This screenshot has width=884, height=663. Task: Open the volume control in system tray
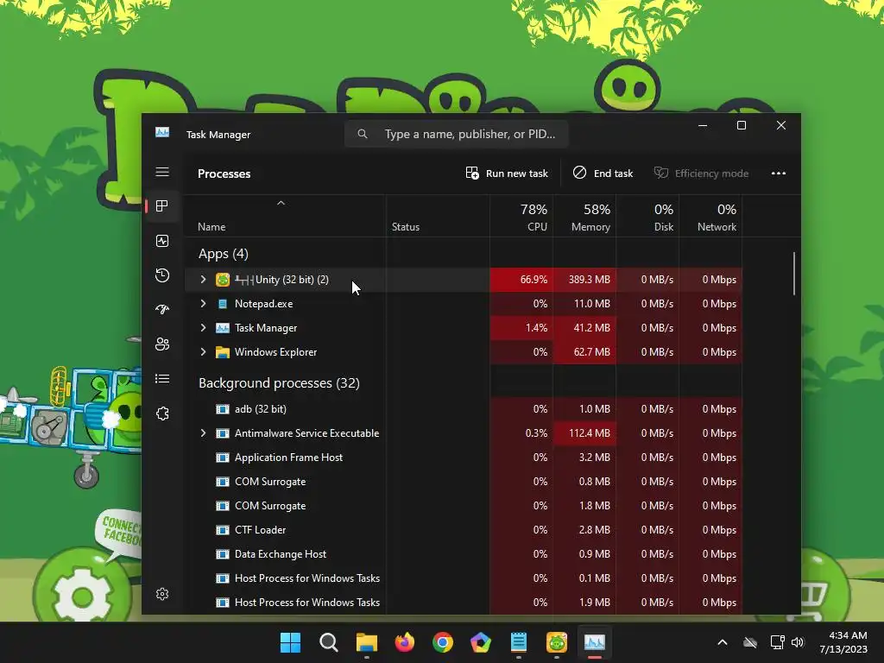tap(798, 642)
